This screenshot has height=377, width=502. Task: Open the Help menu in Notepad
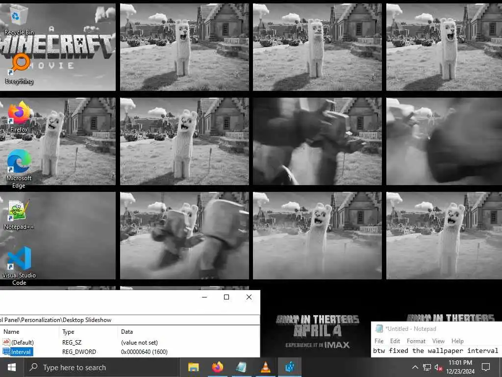[x=457, y=341]
